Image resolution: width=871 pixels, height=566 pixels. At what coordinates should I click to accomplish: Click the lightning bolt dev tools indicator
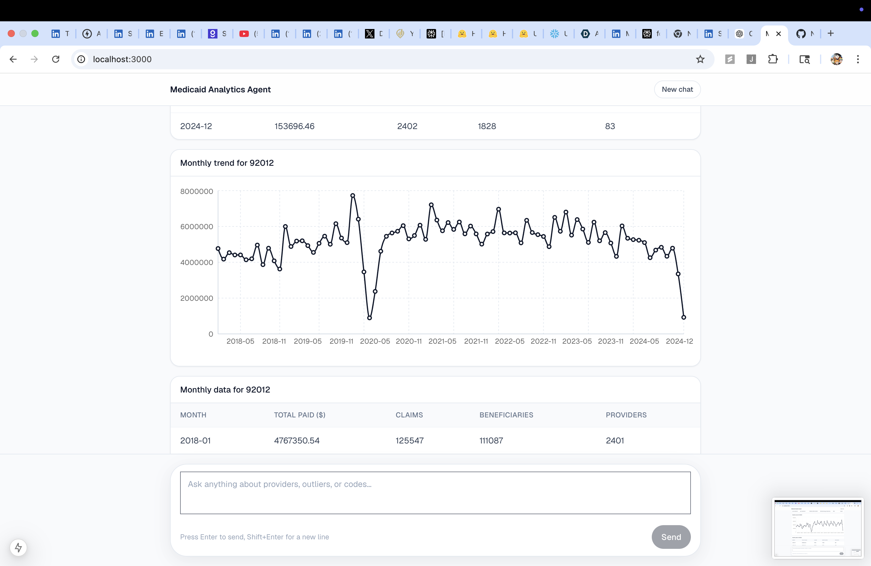[x=18, y=547]
